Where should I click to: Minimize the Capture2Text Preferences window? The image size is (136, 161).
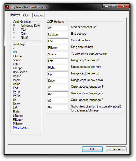(106, 6)
